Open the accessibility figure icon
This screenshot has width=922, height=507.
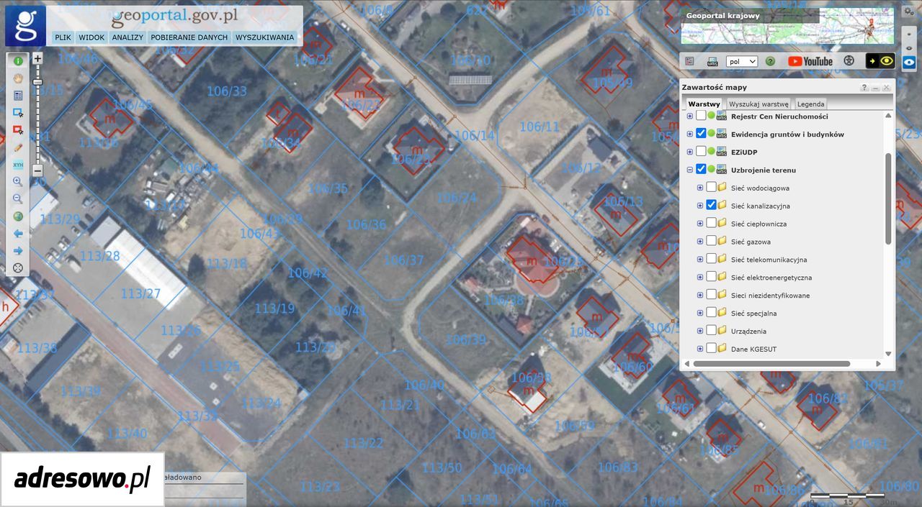pos(849,62)
